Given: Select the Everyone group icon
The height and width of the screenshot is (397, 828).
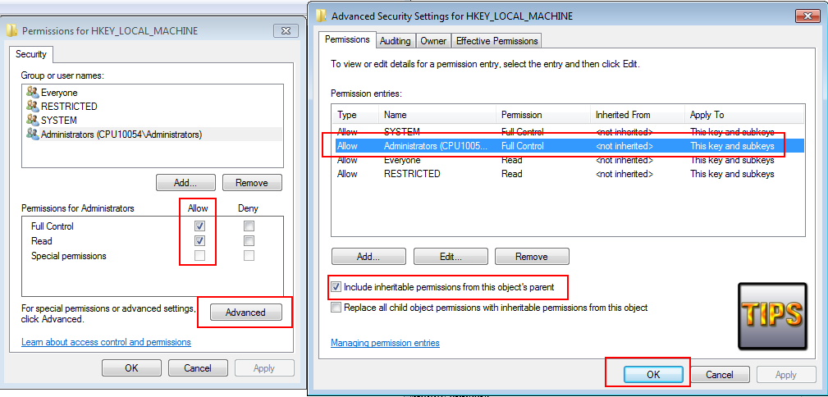Looking at the screenshot, I should (33, 93).
